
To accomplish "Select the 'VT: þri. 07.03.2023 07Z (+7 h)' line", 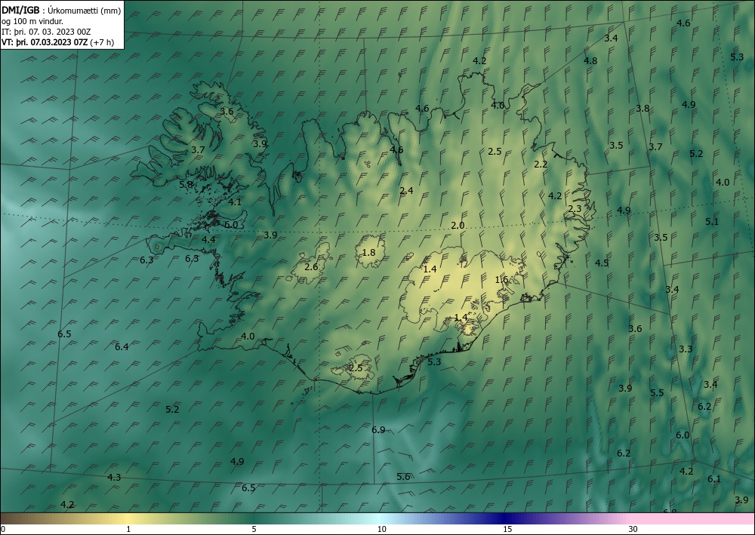I will 58,42.
